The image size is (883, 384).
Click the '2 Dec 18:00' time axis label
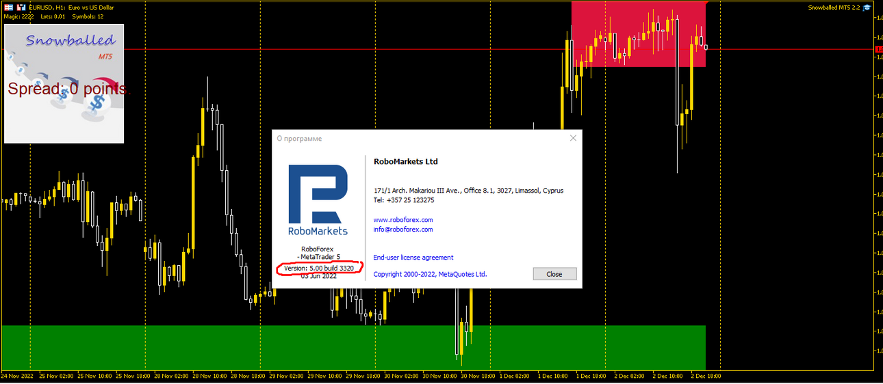tap(706, 376)
